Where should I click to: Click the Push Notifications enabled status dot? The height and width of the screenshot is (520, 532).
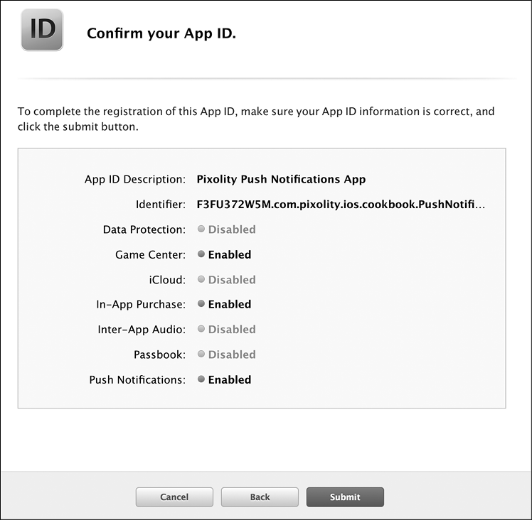(x=201, y=380)
